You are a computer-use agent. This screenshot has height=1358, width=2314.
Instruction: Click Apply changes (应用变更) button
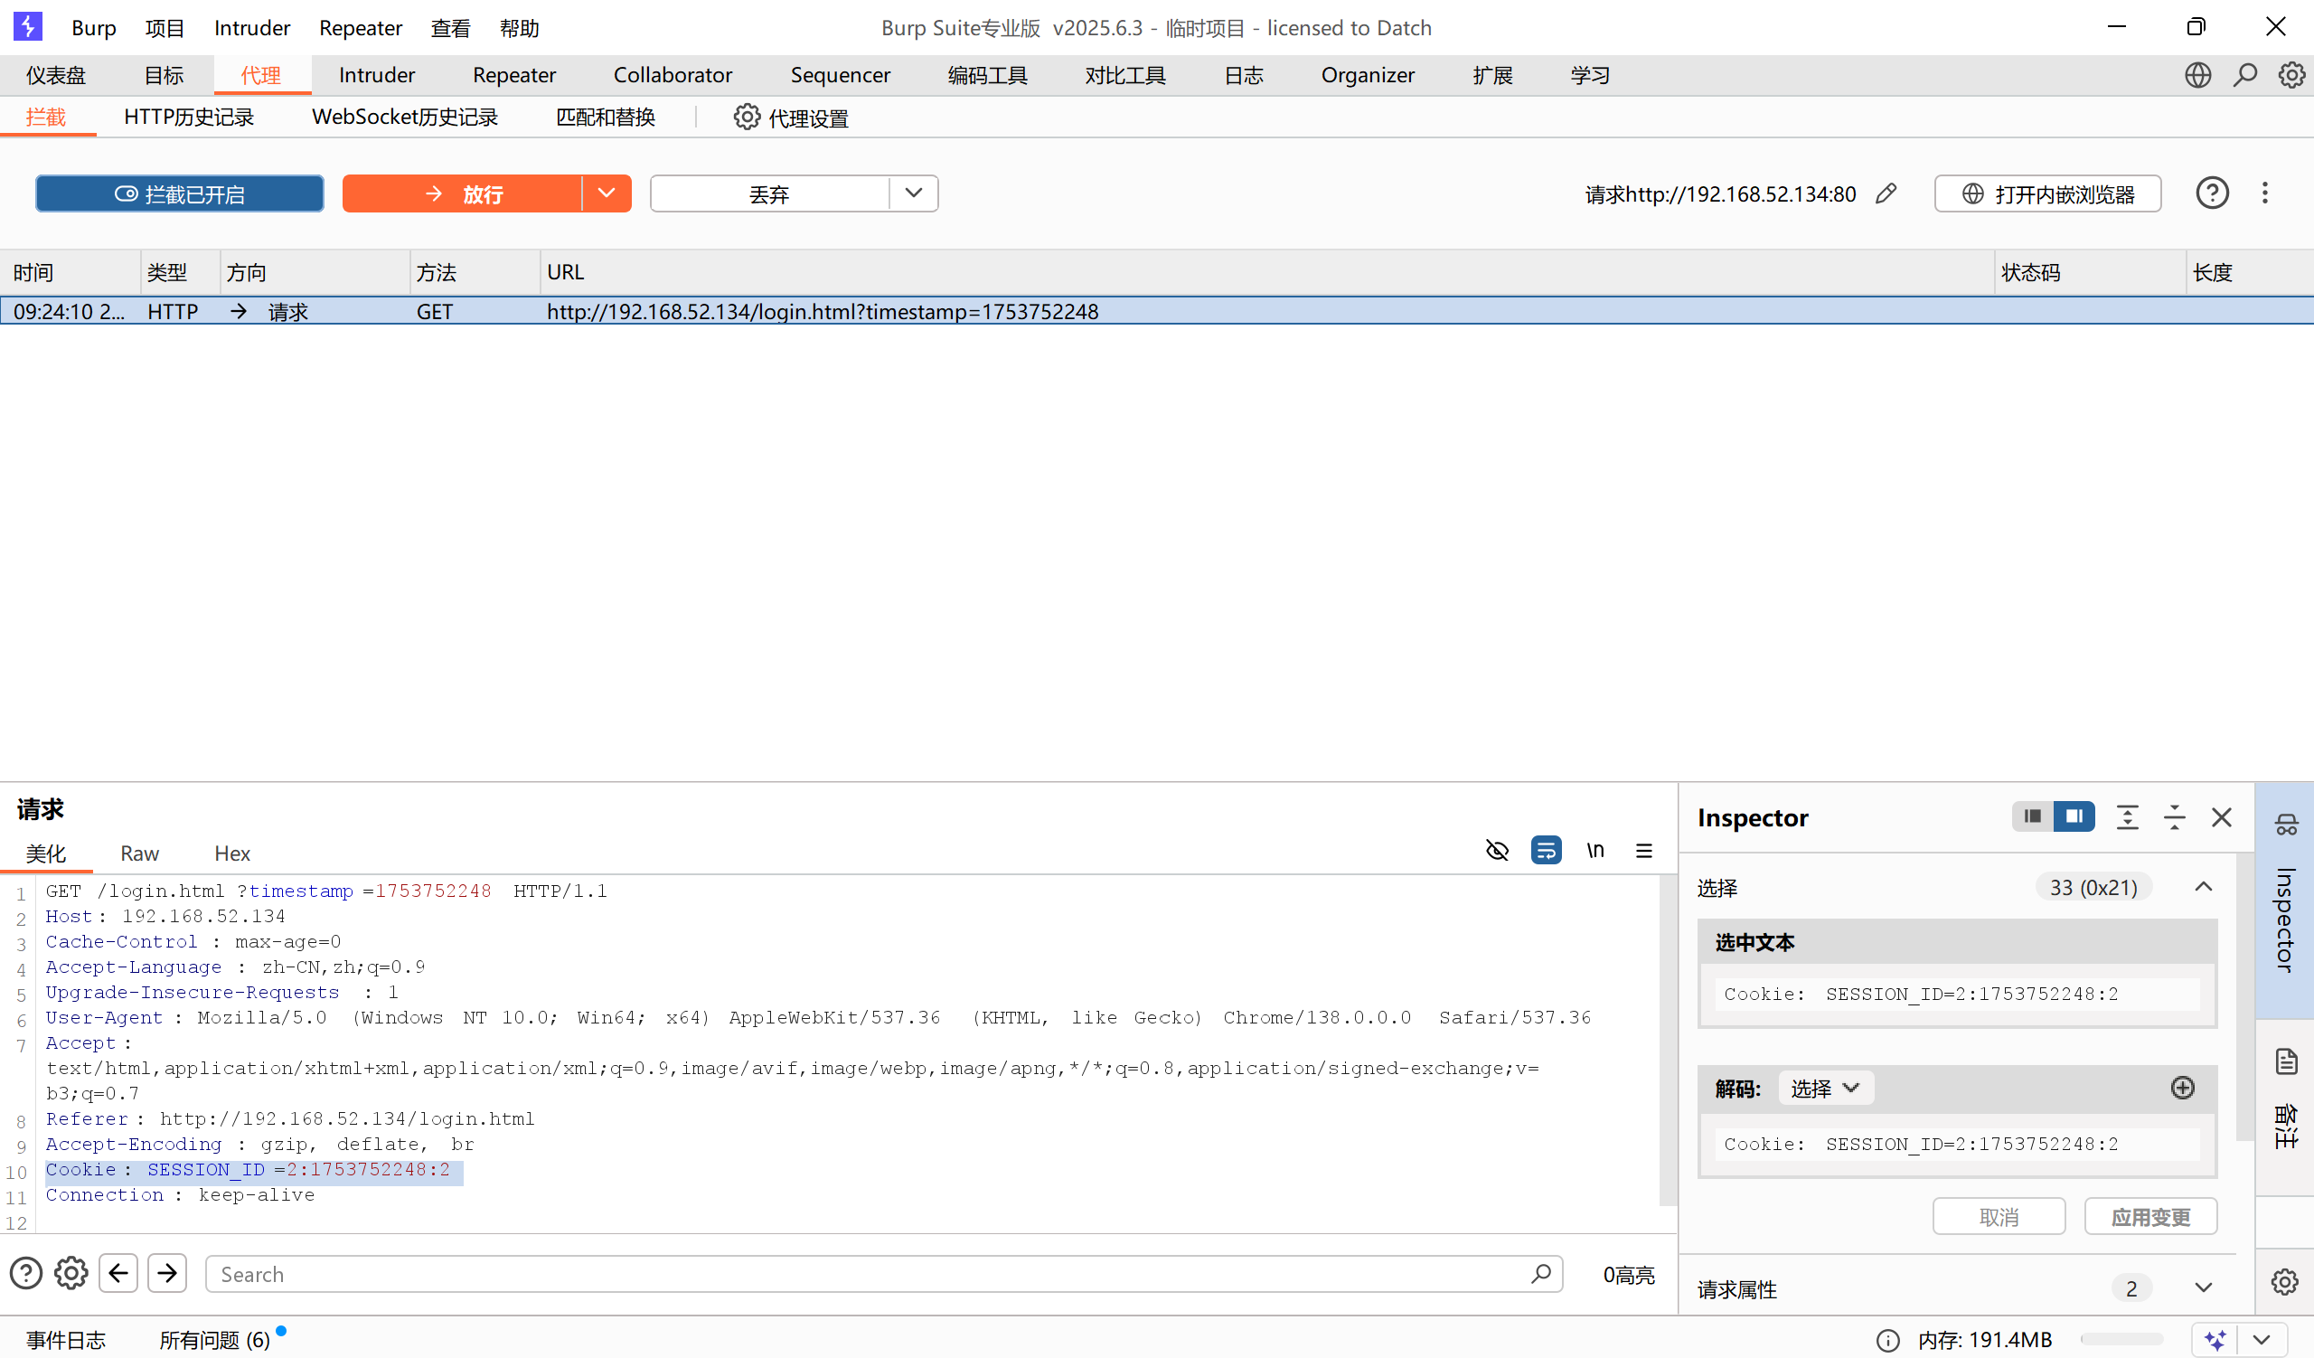coord(2150,1217)
